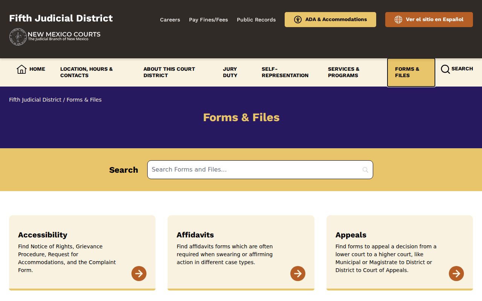Click the bold "Search" label beside the search field
The height and width of the screenshot is (301, 482).
click(124, 170)
